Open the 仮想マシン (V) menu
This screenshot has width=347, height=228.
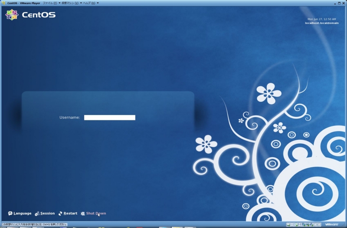point(70,3)
